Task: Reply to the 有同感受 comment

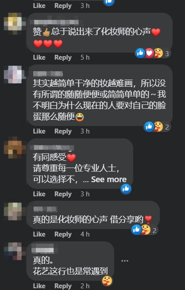Action: click(x=63, y=194)
